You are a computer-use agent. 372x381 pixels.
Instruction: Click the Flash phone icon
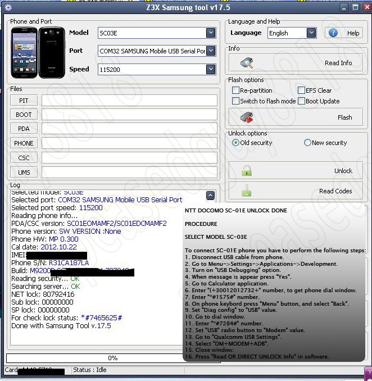click(x=247, y=117)
